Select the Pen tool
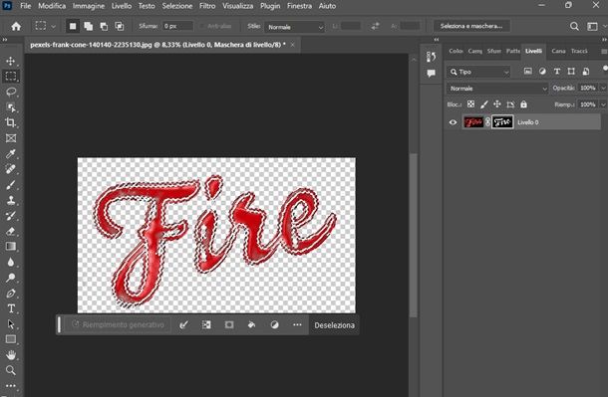Image resolution: width=608 pixels, height=397 pixels. click(x=11, y=293)
